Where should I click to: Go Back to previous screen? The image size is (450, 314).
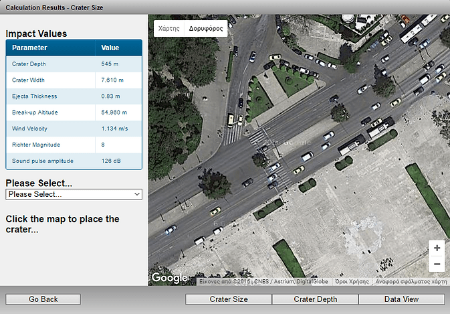(43, 299)
